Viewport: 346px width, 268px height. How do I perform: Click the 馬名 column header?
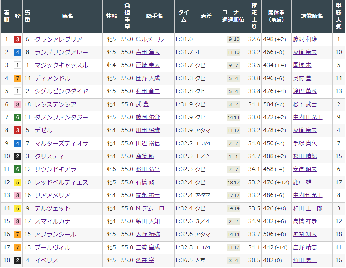click(x=68, y=16)
